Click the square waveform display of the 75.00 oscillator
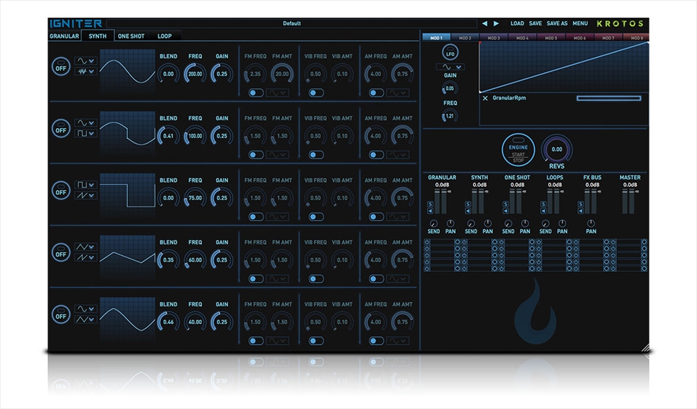This screenshot has height=409, width=697. [x=128, y=196]
